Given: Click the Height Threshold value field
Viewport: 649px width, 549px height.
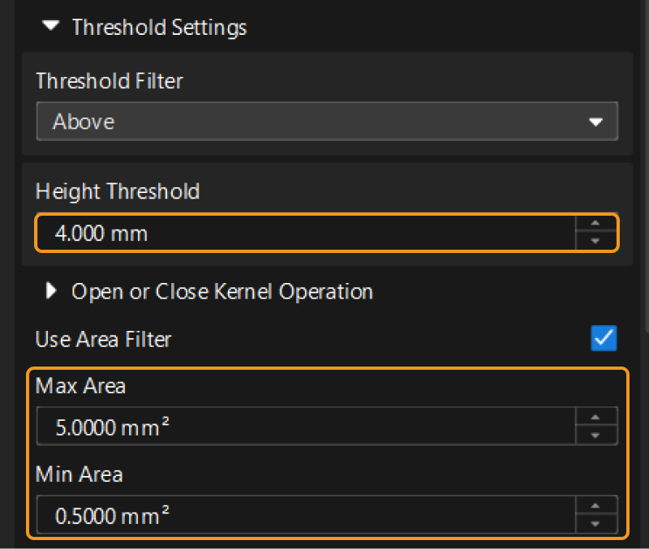Looking at the screenshot, I should pyautogui.click(x=304, y=234).
